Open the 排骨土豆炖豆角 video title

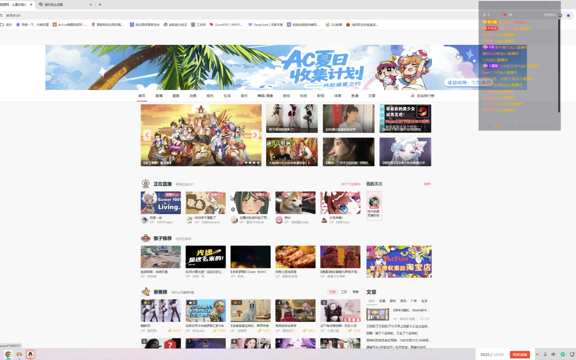tap(286, 272)
